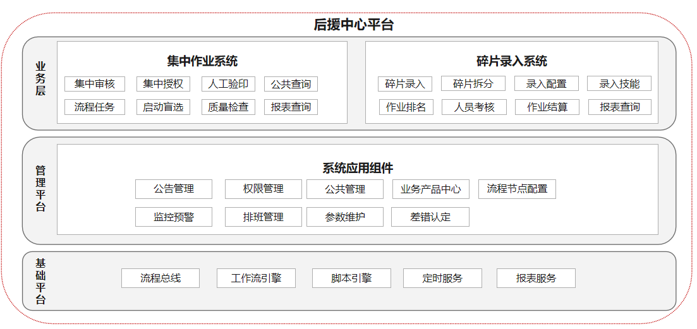Open the 质量检查 box
The width and height of the screenshot is (697, 329).
coord(228,107)
